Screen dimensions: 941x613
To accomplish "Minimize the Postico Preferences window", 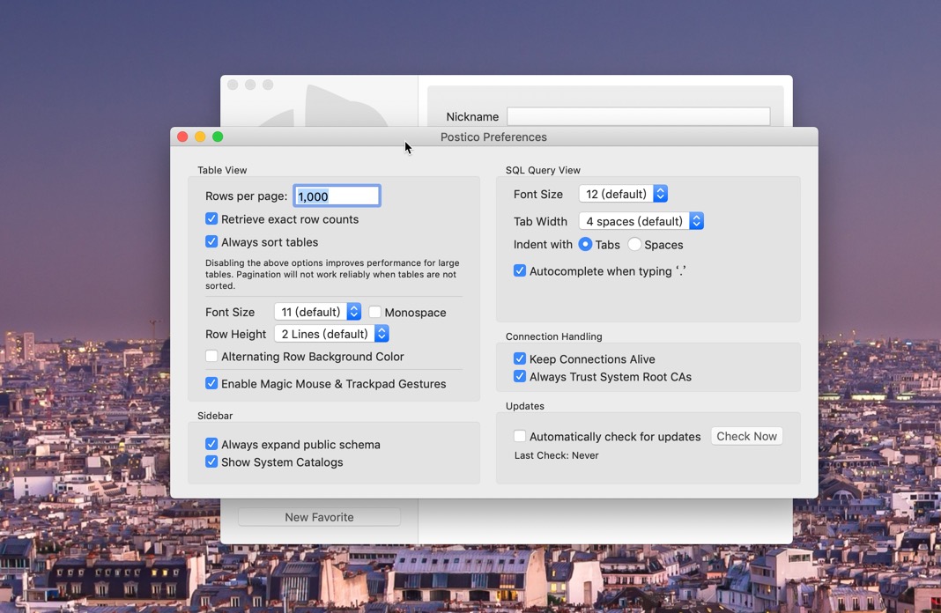I will tap(200, 137).
